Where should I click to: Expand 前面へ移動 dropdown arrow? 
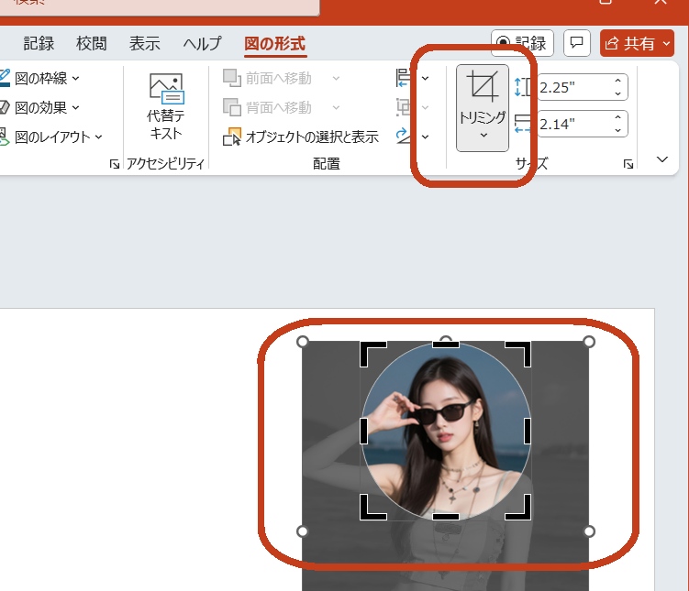click(x=336, y=78)
